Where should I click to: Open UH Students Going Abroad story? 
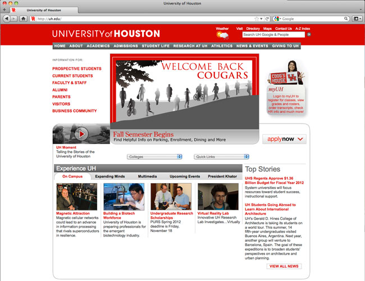pos(270,209)
